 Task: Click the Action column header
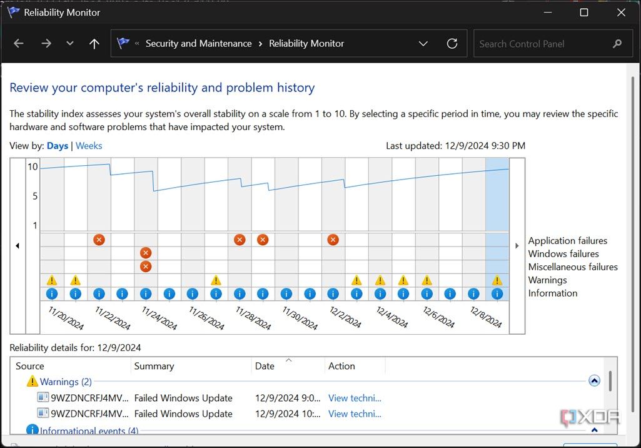355,366
